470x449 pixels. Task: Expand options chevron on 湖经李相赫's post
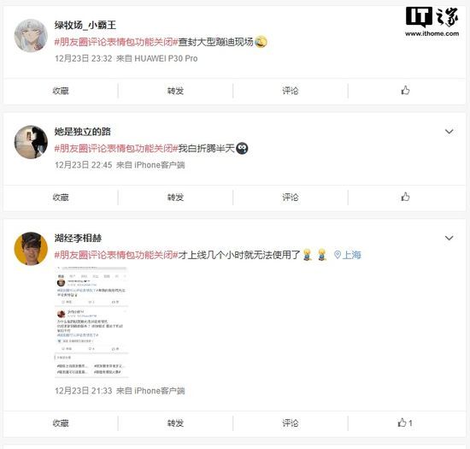(x=449, y=238)
